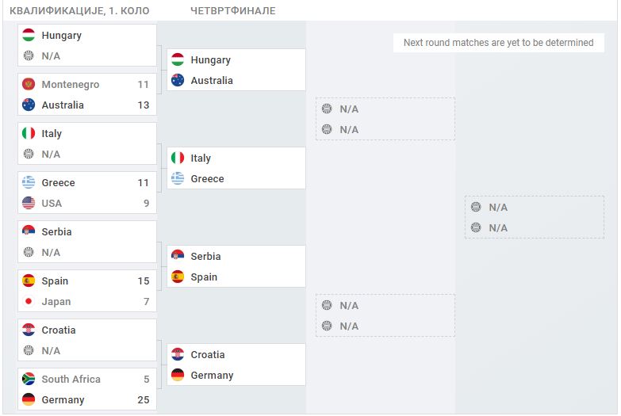Click USA flag icon in qualification match
Viewport: 621px width, 416px height.
[x=29, y=203]
